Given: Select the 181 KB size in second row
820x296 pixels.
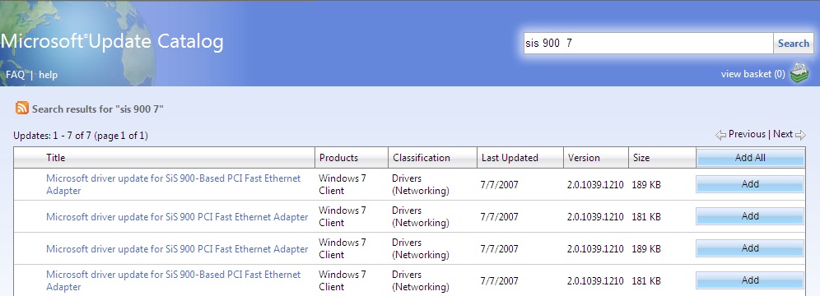Looking at the screenshot, I should click(x=645, y=216).
